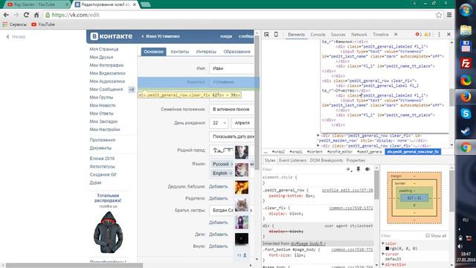
Task: Bookmark page with the star icon
Action: (439, 15)
